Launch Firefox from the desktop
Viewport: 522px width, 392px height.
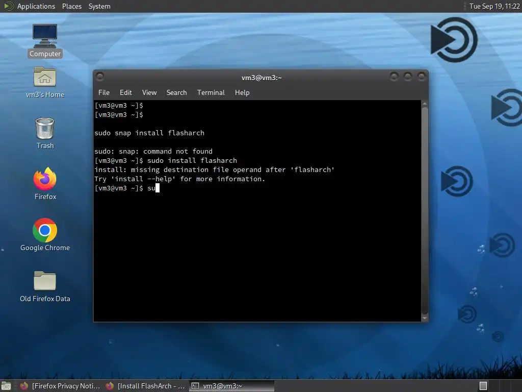pos(45,184)
